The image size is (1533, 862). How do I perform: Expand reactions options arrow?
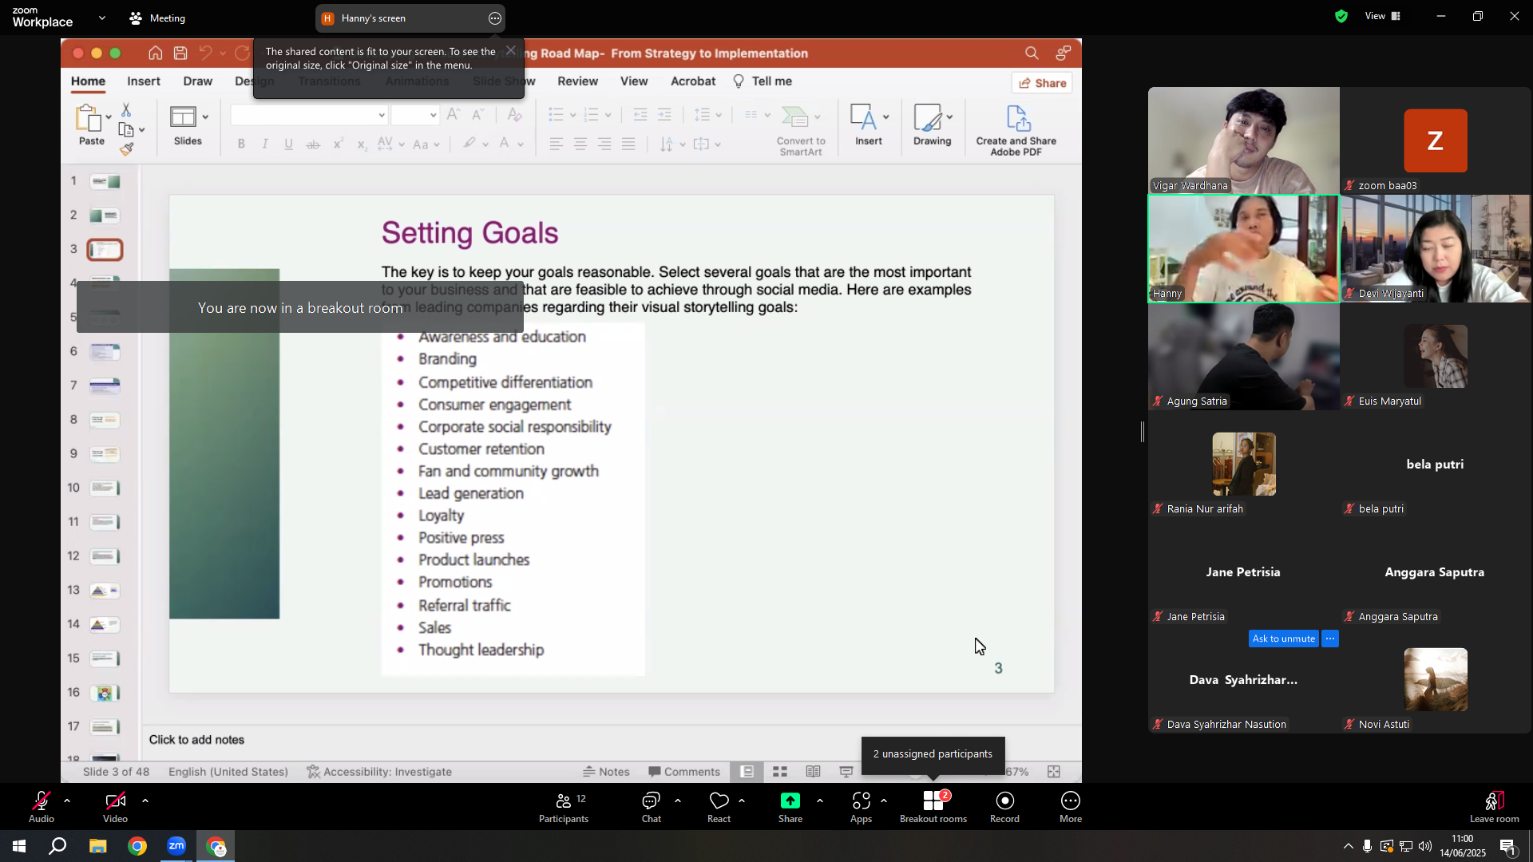pyautogui.click(x=742, y=800)
